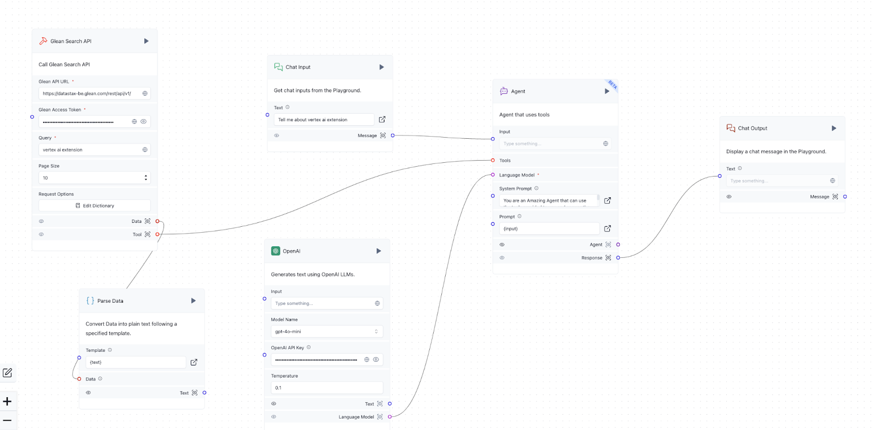This screenshot has height=430, width=875.
Task: Click the Chat Output node icon
Action: [x=731, y=128]
